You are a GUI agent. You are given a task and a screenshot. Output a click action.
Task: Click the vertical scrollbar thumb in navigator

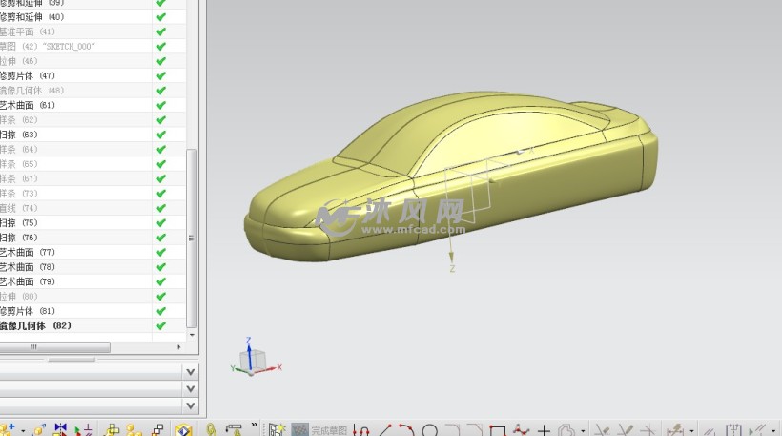pos(192,238)
